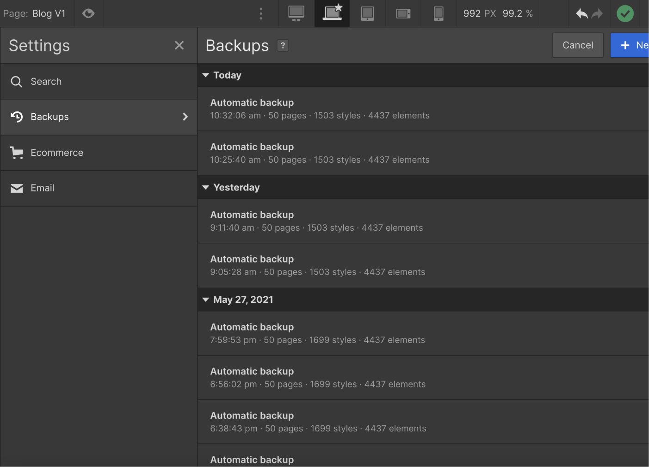Collapse the May 27, 2021 section

pyautogui.click(x=206, y=300)
